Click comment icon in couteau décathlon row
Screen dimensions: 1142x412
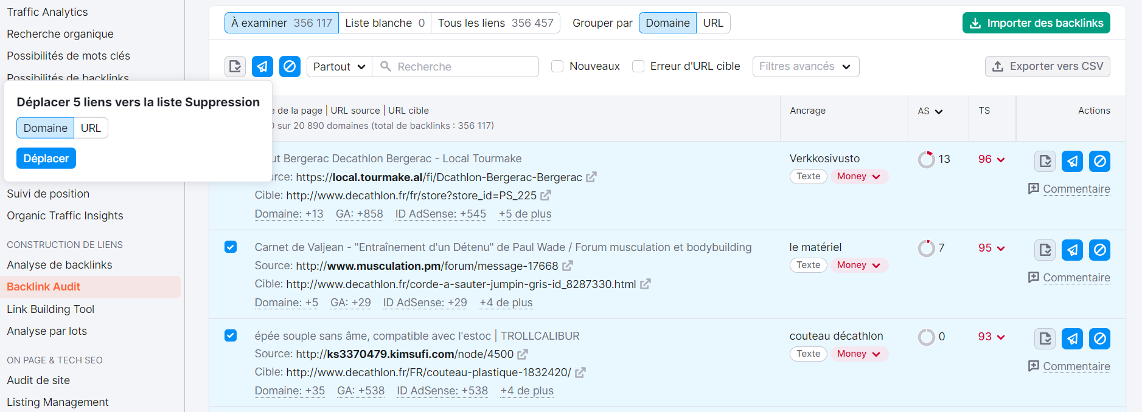1034,366
